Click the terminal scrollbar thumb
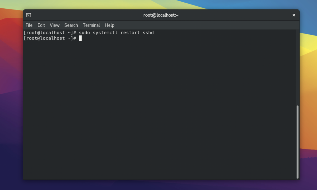This screenshot has width=317, height=190. click(x=297, y=142)
